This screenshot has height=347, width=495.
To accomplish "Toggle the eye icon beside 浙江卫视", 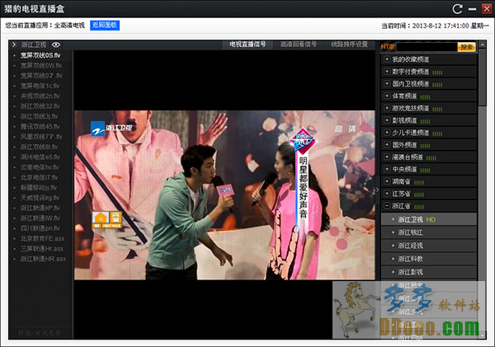I will point(56,45).
